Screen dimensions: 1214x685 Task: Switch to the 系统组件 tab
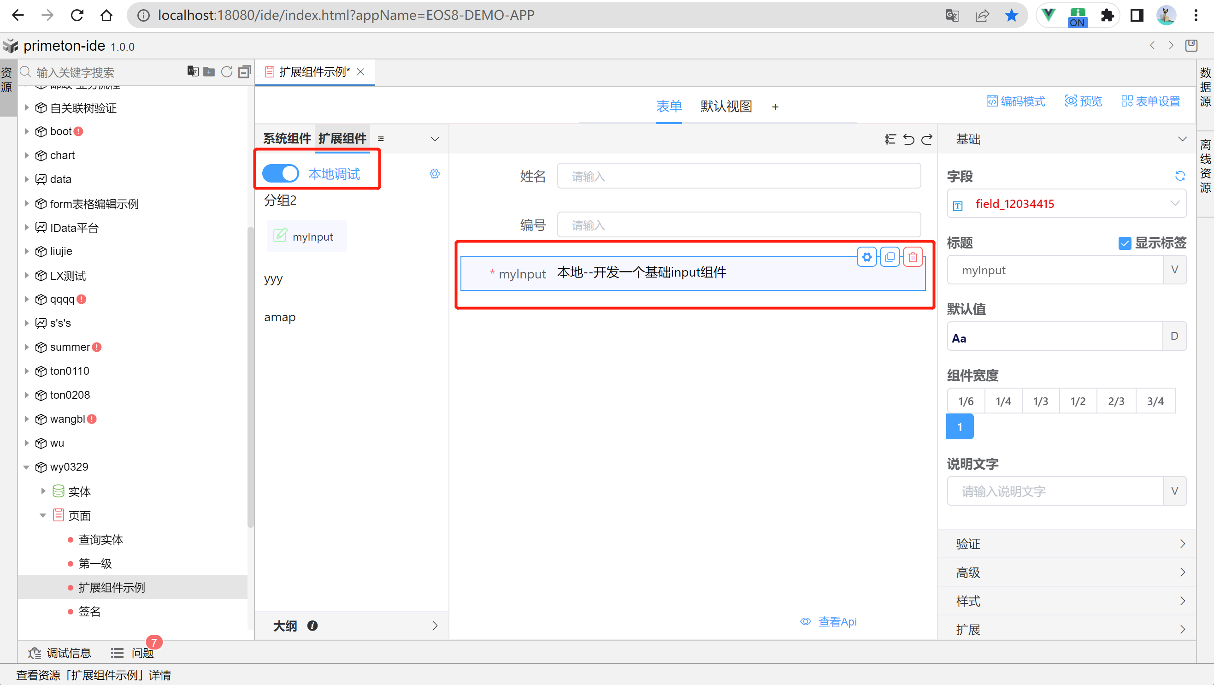coord(287,139)
